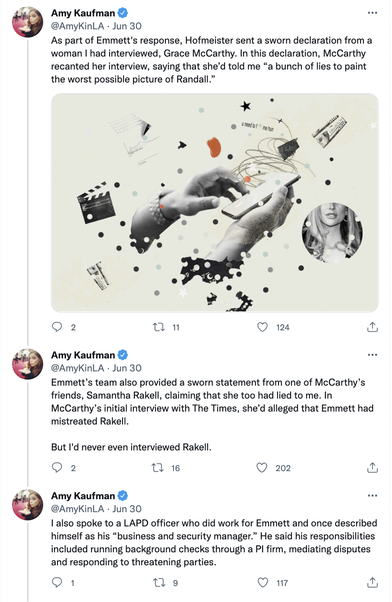The image size is (392, 602).
Task: Open more options on first tweet
Action: [372, 13]
